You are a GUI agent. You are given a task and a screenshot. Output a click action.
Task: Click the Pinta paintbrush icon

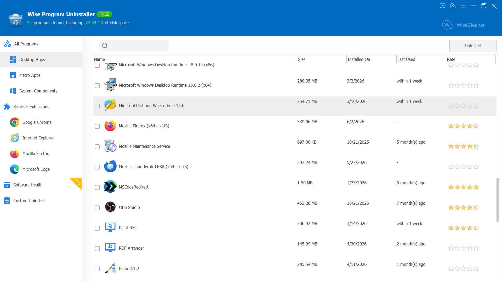(110, 268)
